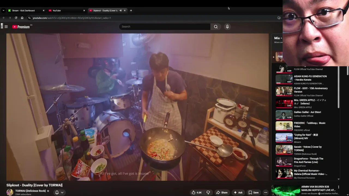
Task: Close the Stream - Kick Dashboard tab
Action: tap(43, 11)
